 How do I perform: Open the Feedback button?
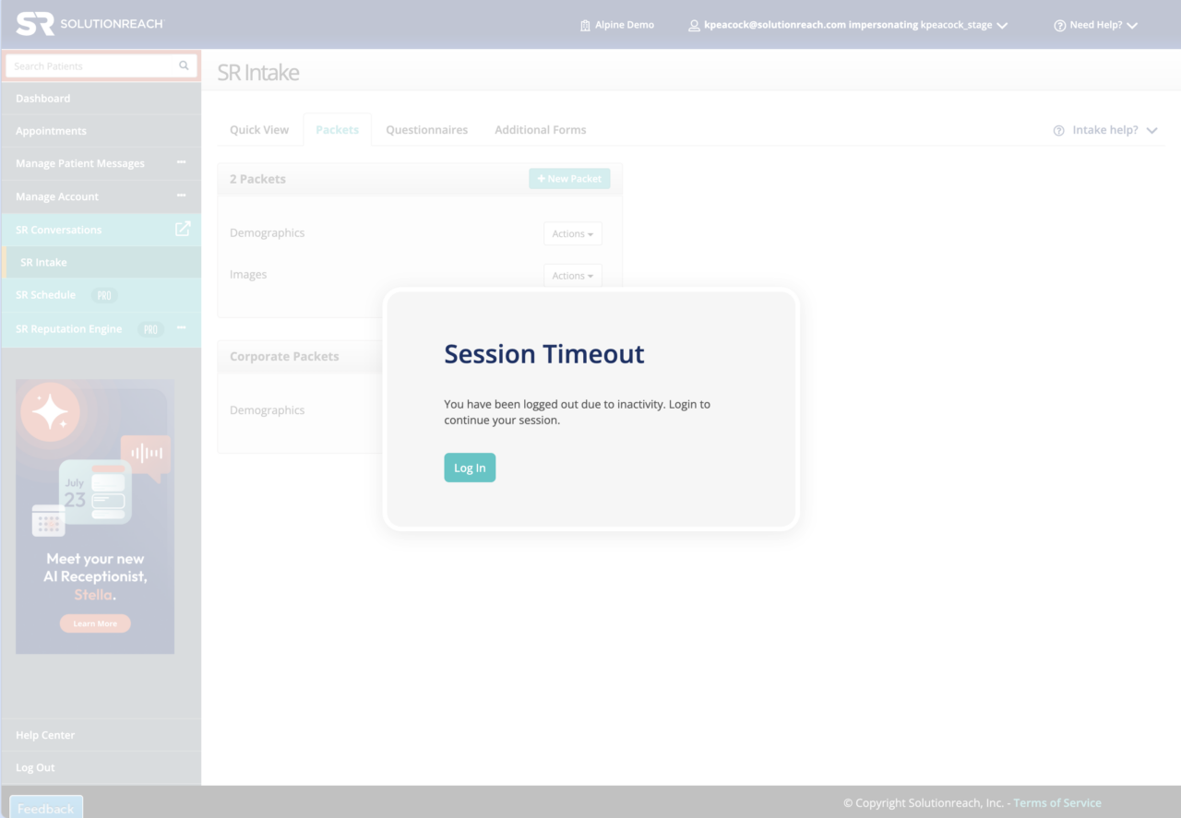46,807
